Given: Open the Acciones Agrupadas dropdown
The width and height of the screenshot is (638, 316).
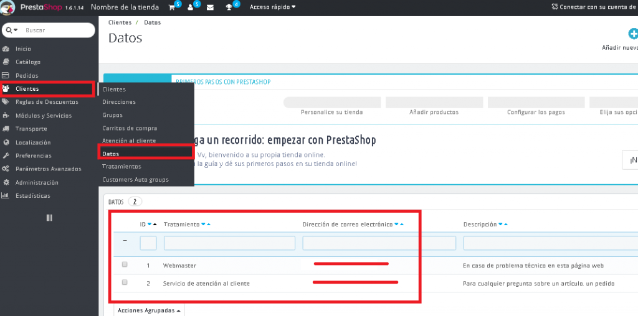Looking at the screenshot, I should 149,310.
